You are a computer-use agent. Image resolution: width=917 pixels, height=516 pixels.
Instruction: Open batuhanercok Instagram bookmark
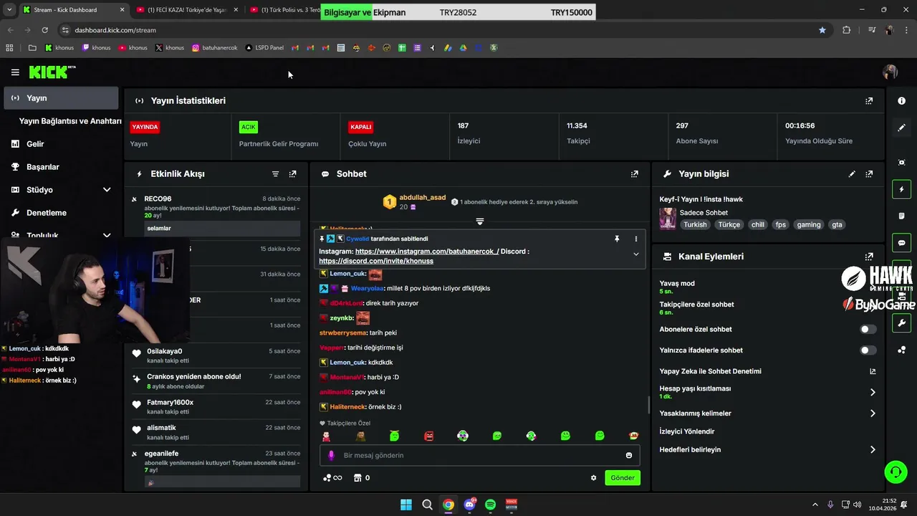click(214, 48)
